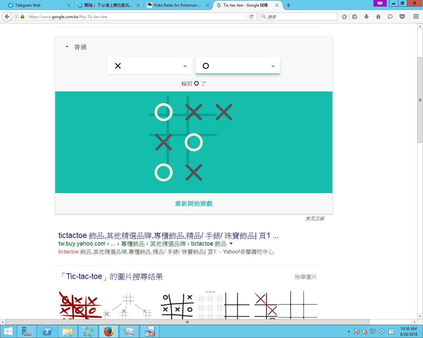Open the black hand-drawn O X board thumbnail
This screenshot has width=423, height=338.
click(178, 306)
